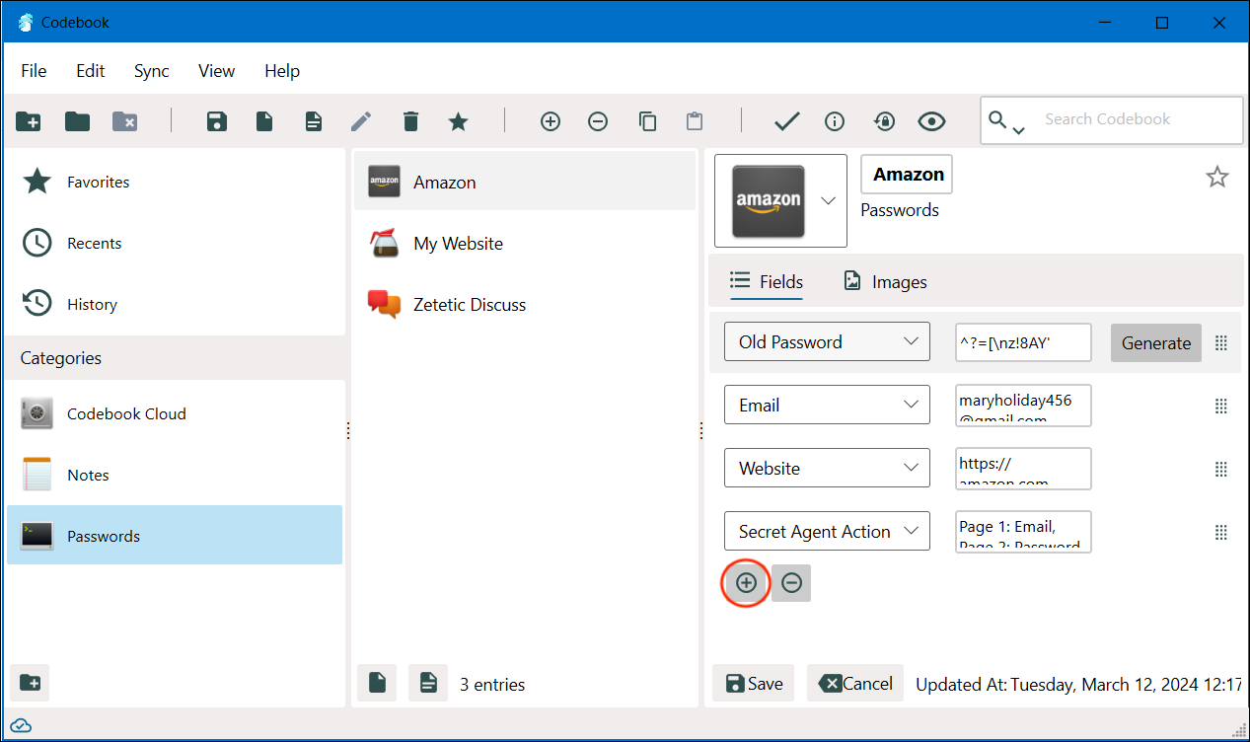Open the Secret Agent Action label dropdown
The height and width of the screenshot is (742, 1250).
[827, 531]
